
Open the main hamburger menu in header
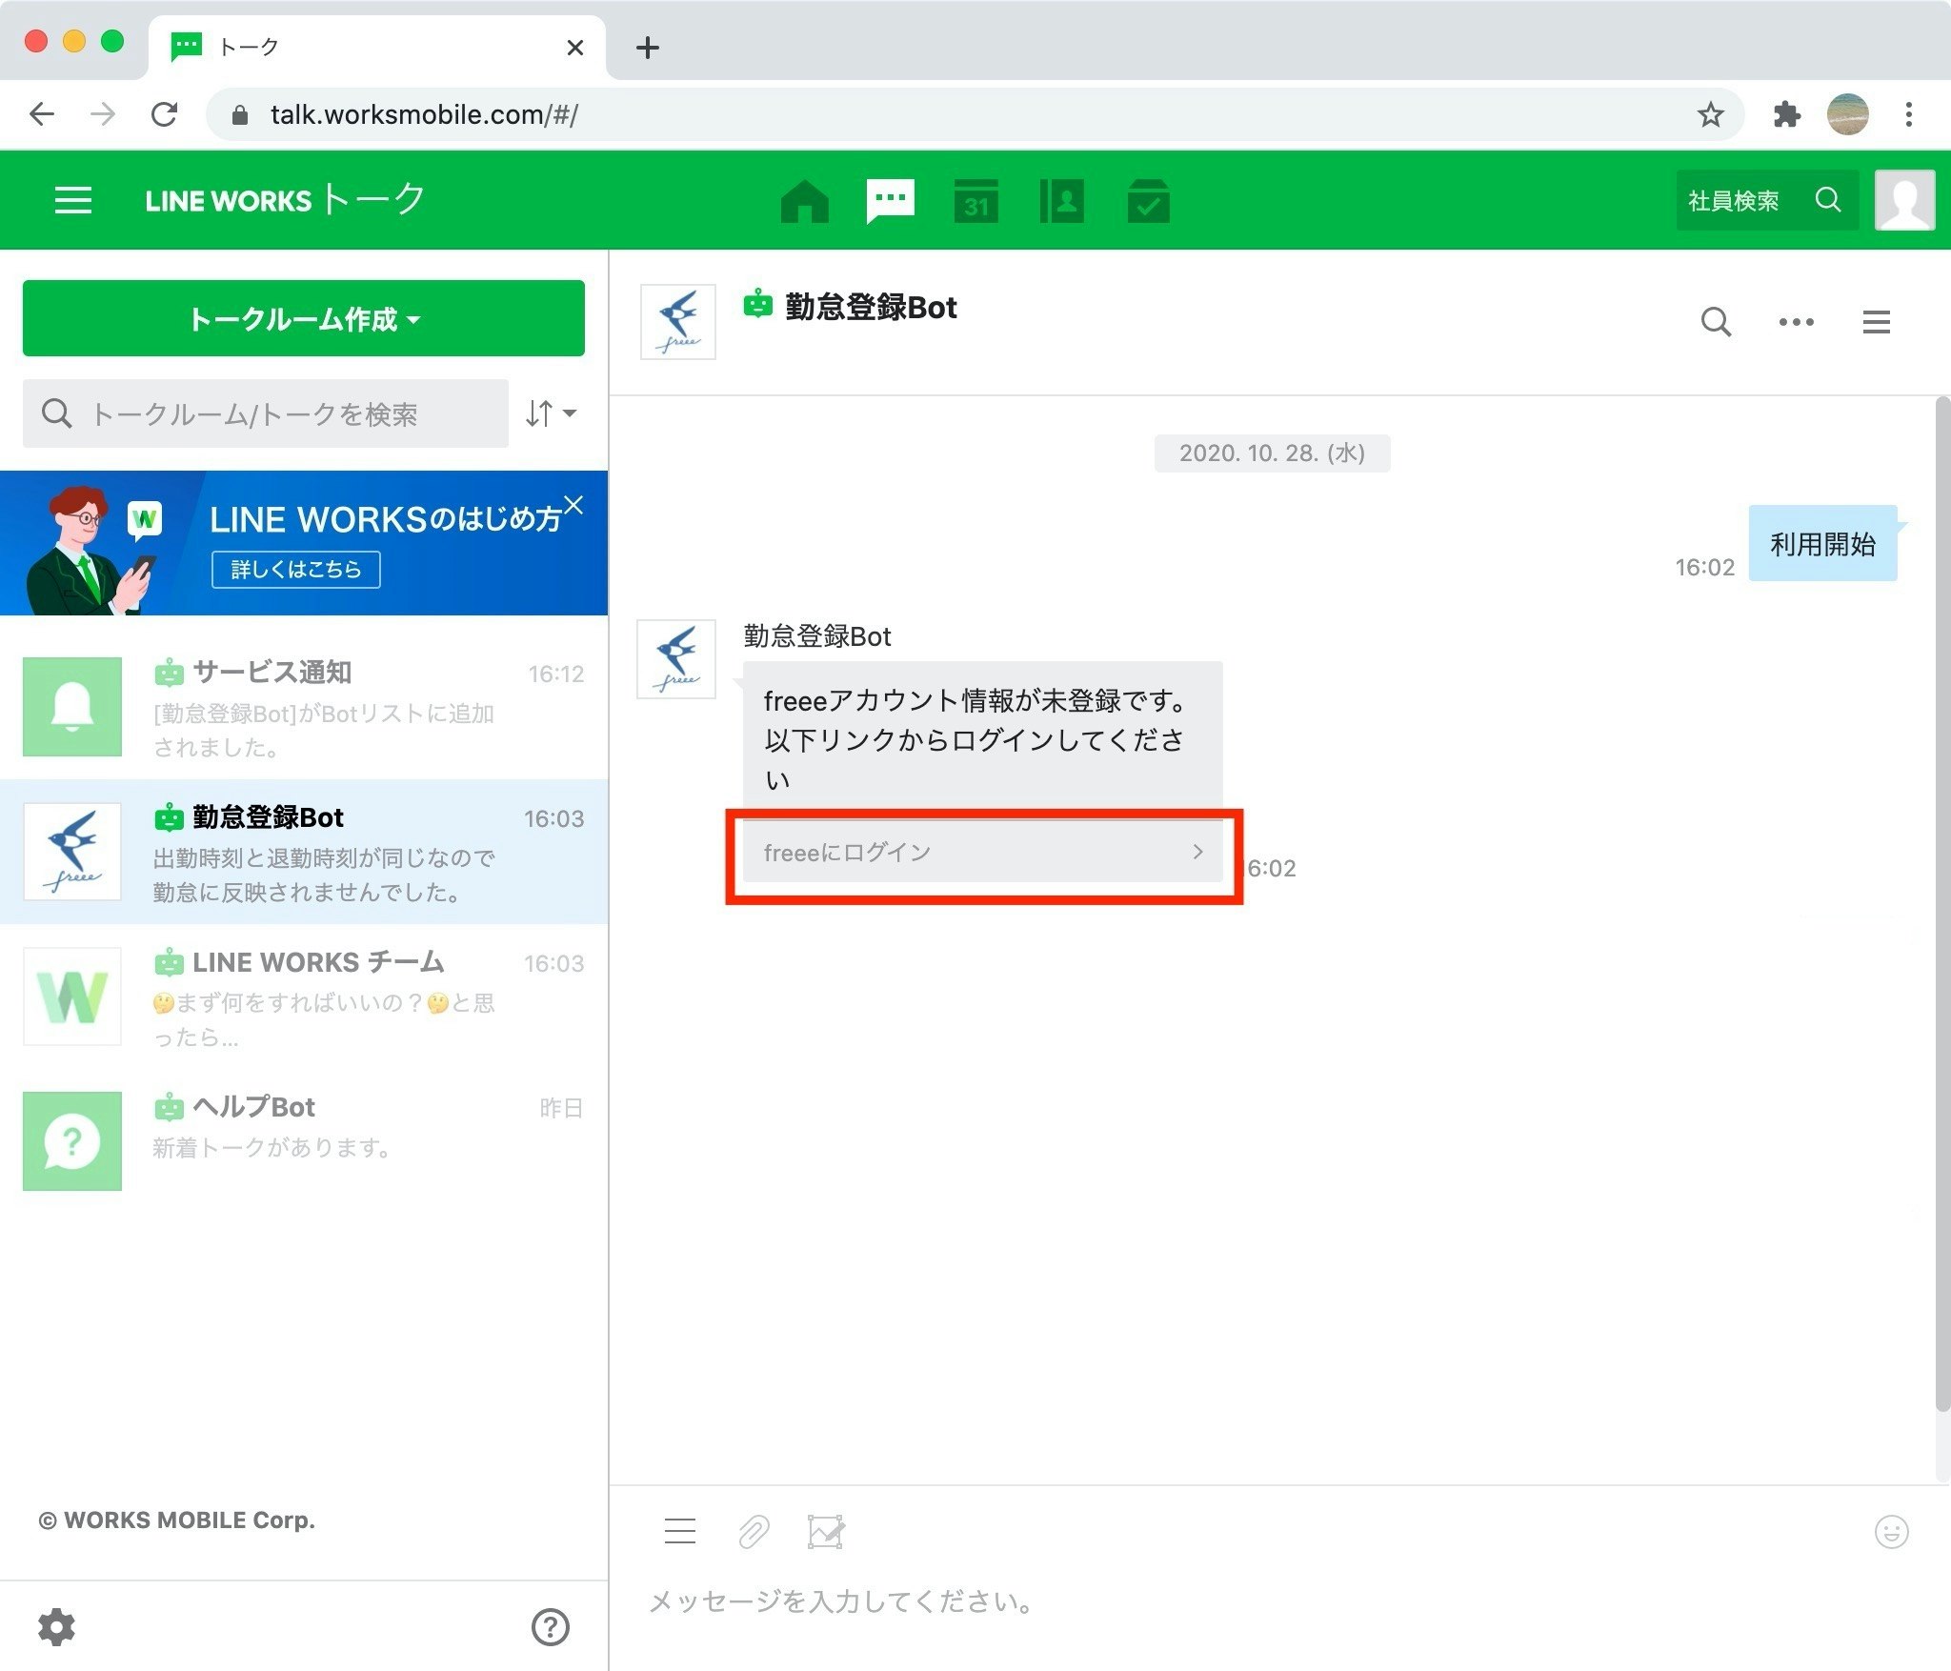[x=73, y=201]
